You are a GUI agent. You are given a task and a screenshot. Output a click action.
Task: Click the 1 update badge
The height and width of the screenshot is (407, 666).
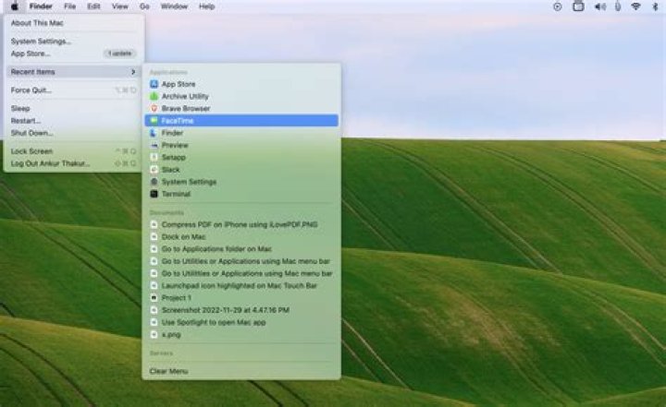119,54
